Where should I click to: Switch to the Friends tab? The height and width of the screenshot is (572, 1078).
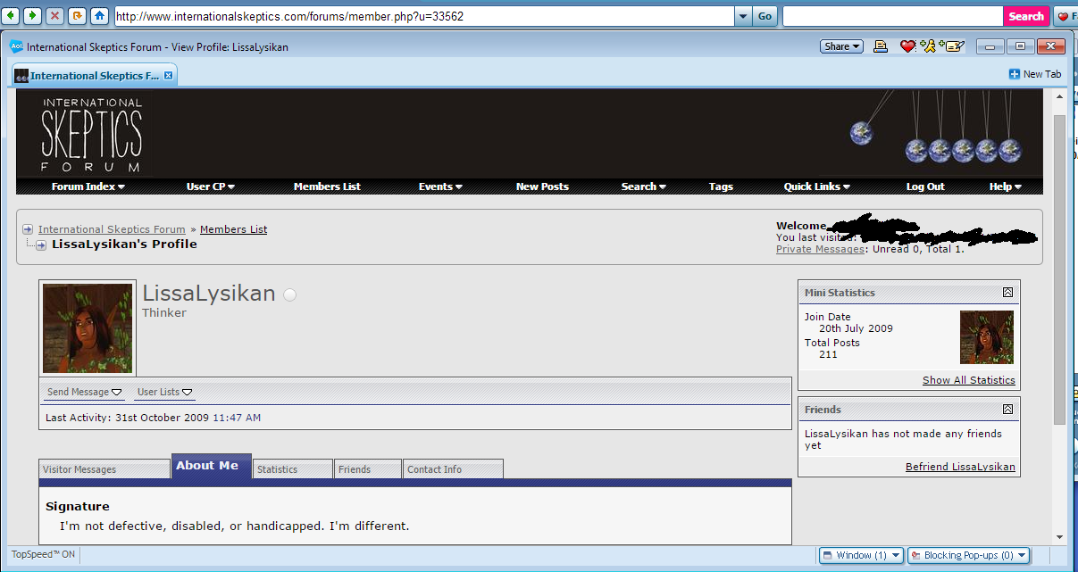(x=369, y=468)
